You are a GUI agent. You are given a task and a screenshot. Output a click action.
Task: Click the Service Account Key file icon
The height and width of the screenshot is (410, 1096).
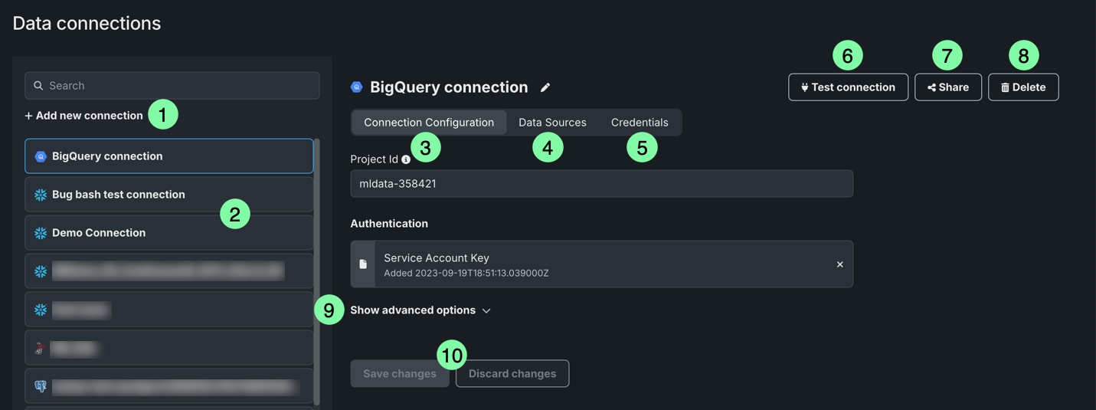[x=363, y=264]
